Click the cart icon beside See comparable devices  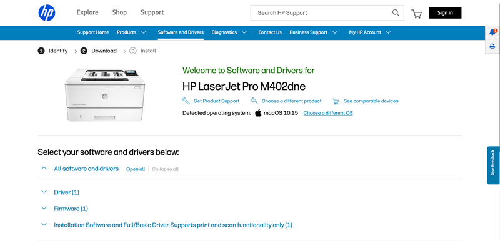(x=336, y=101)
